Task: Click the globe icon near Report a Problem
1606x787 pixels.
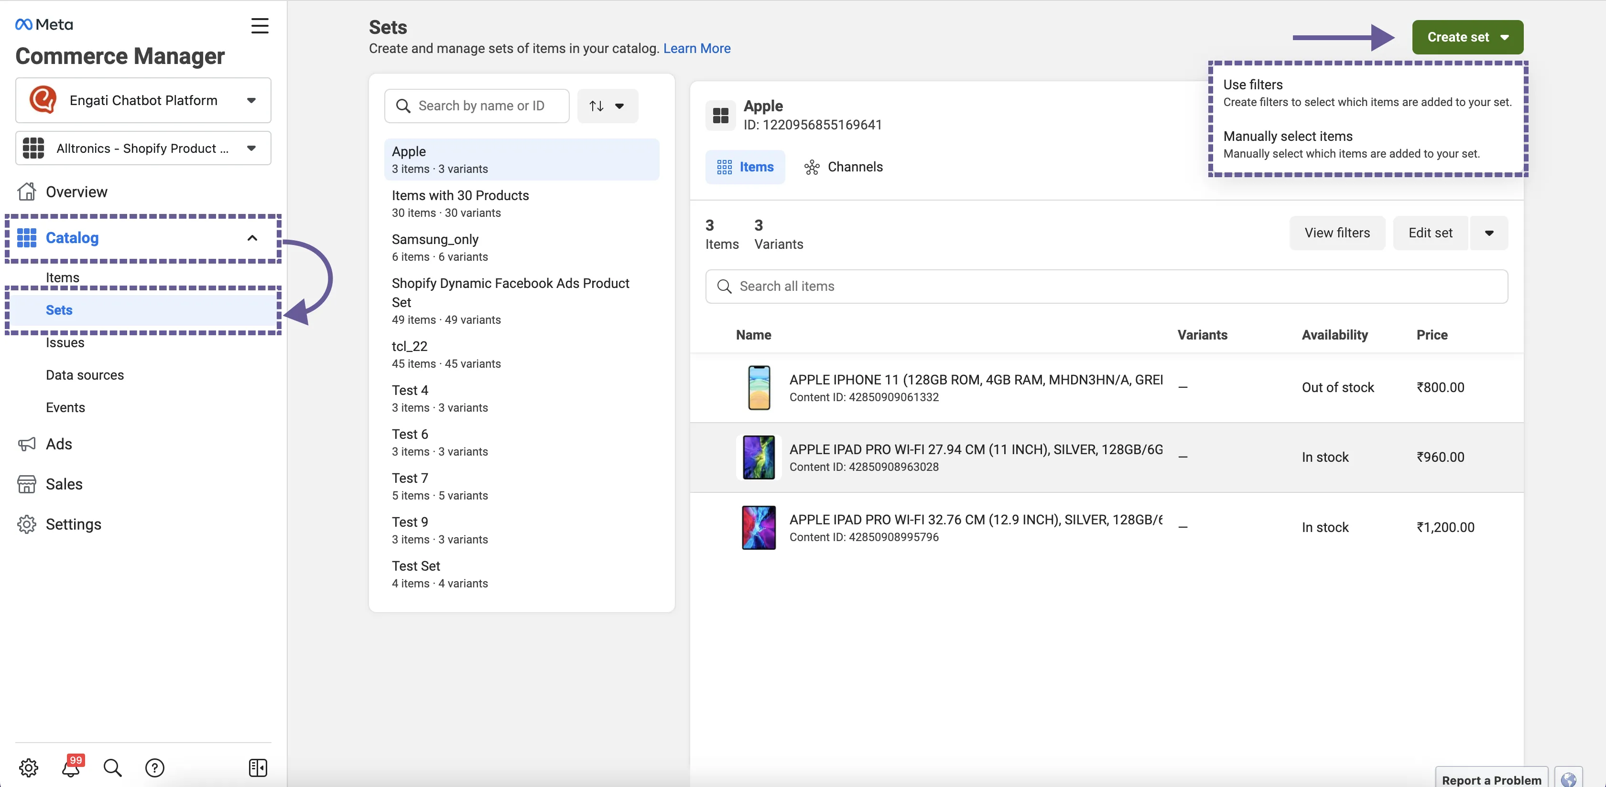Action: [x=1569, y=779]
